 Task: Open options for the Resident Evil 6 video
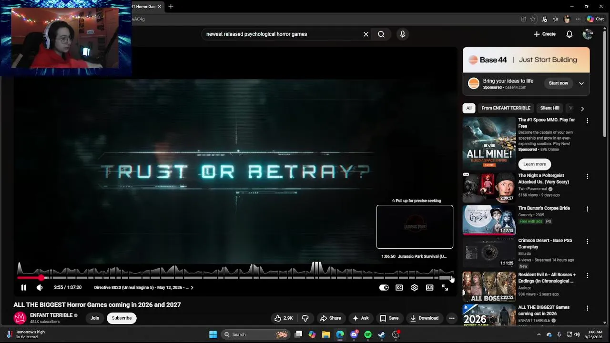[587, 276]
